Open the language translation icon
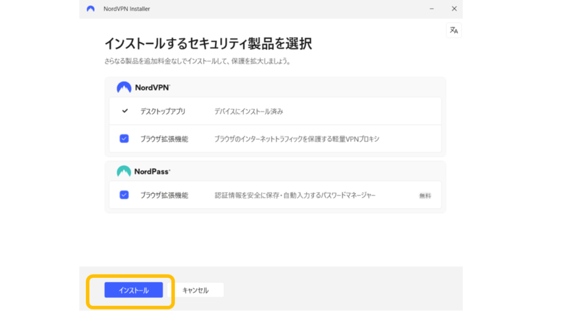Viewport: 561px width, 315px height. (x=454, y=31)
